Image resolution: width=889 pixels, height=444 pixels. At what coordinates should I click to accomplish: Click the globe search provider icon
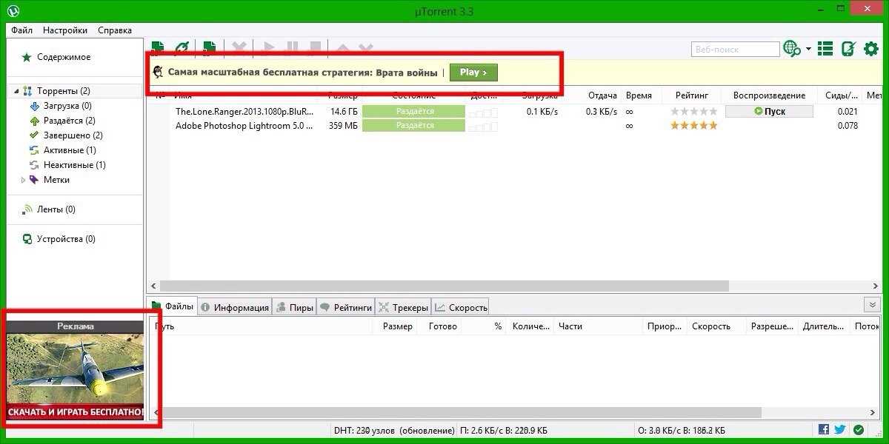pos(792,49)
